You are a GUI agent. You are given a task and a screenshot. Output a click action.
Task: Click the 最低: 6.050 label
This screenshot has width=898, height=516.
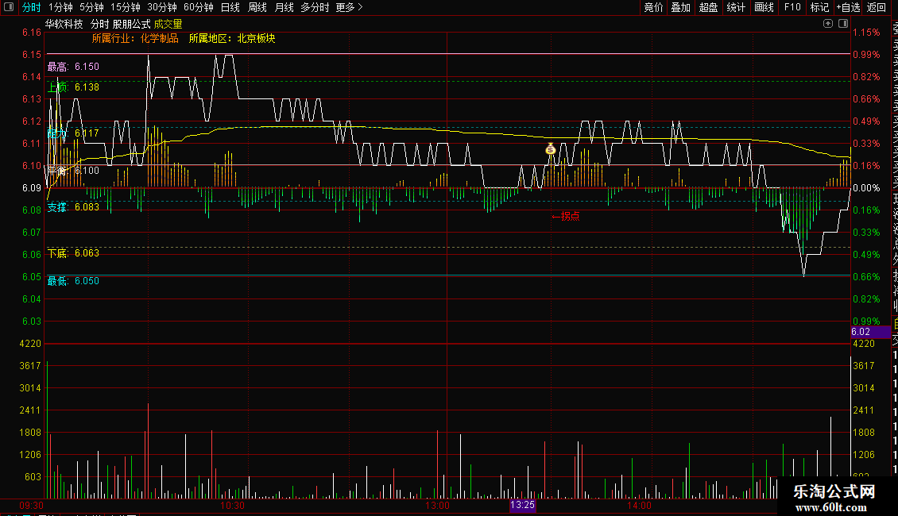(73, 281)
